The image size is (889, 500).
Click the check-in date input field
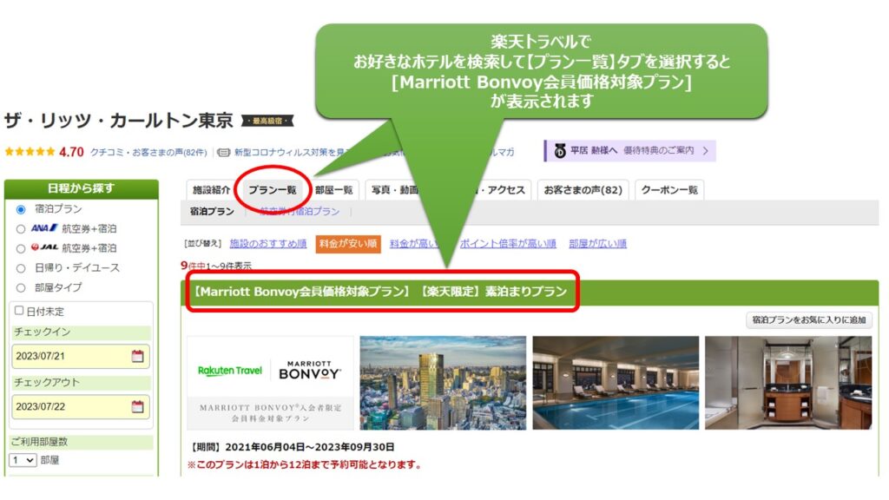(x=69, y=356)
